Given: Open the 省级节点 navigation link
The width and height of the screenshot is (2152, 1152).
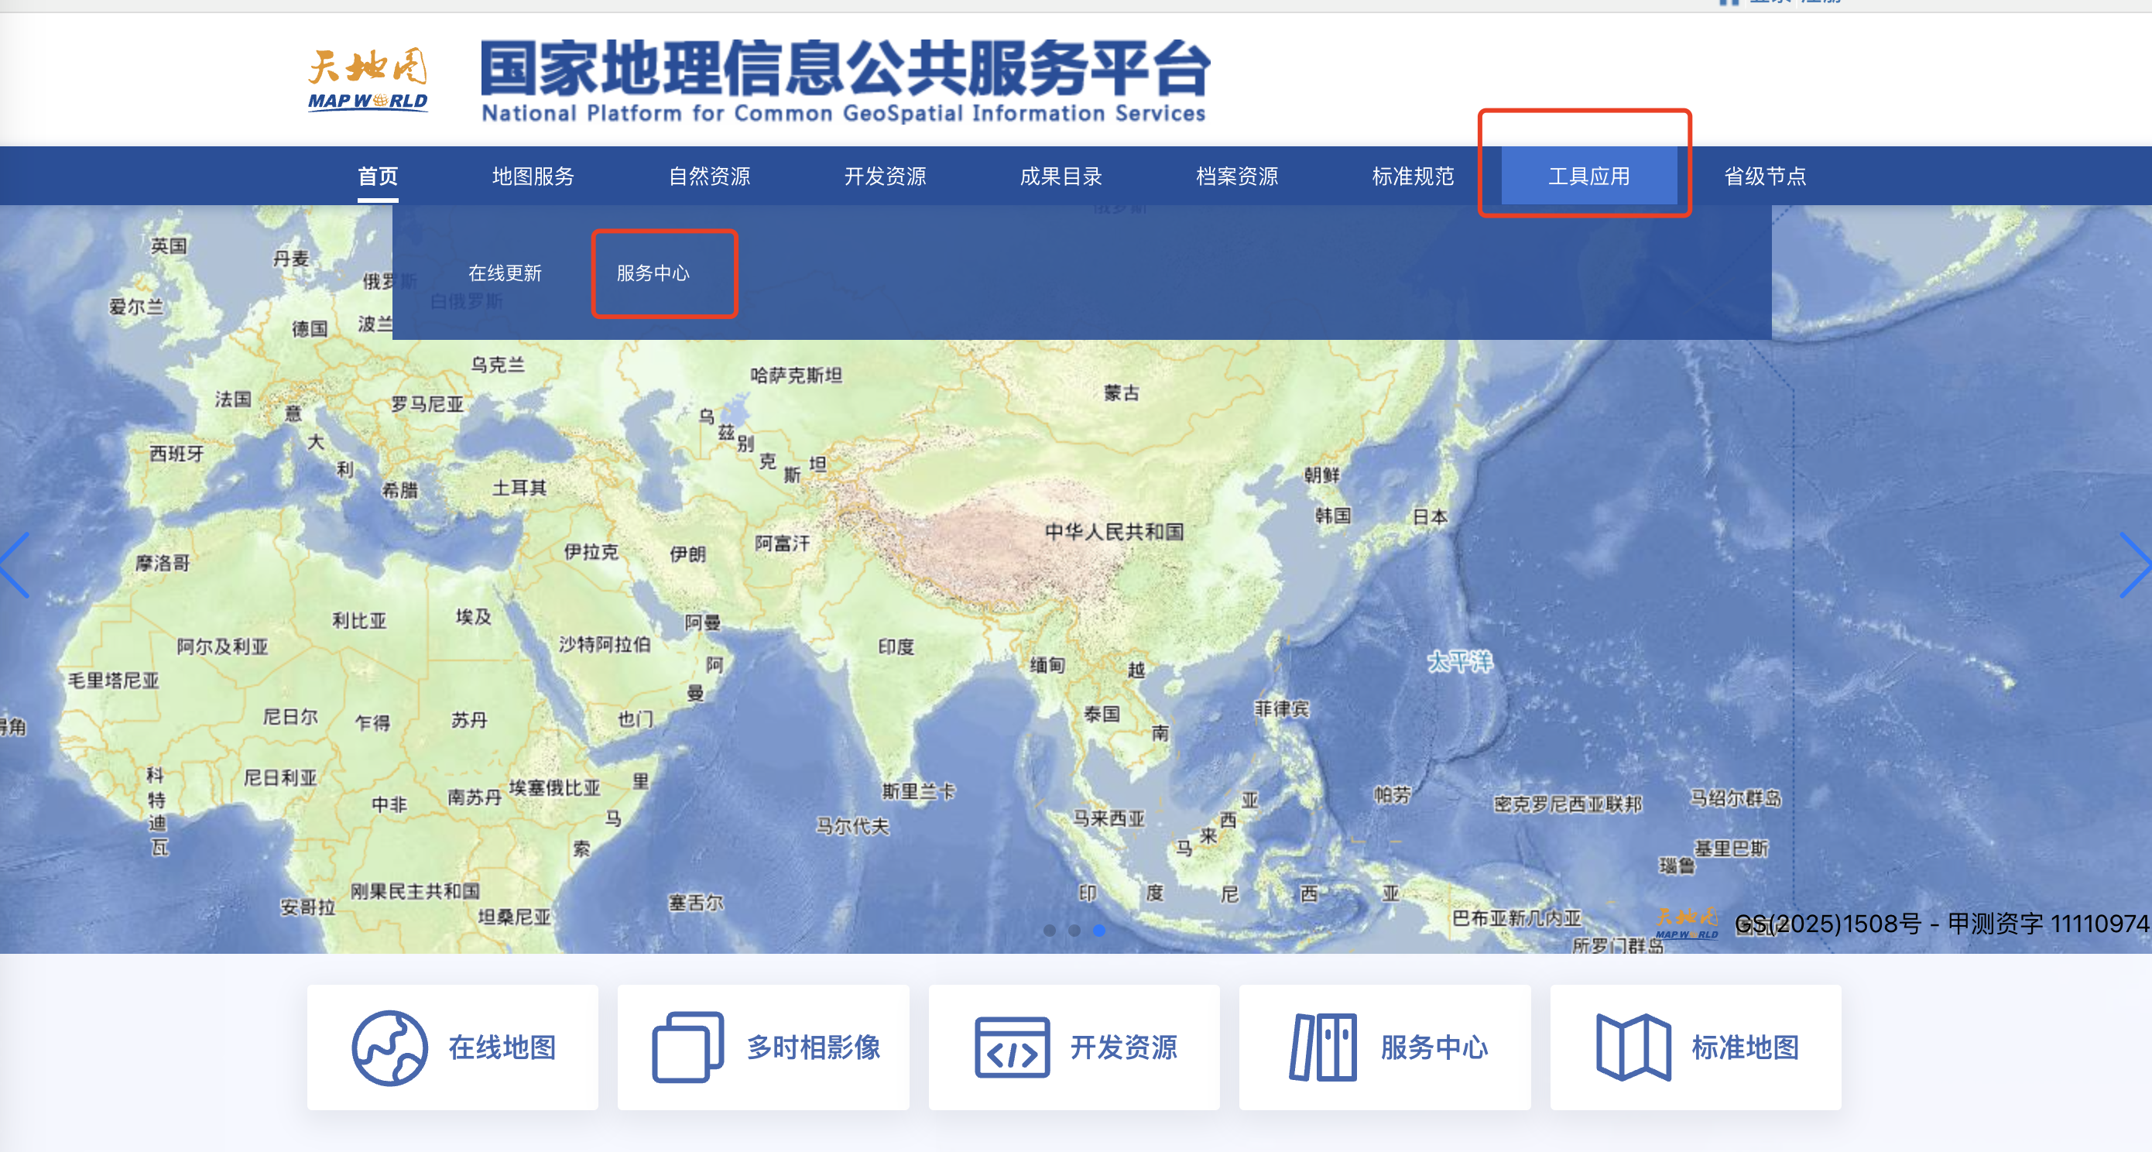Looking at the screenshot, I should pyautogui.click(x=1764, y=177).
